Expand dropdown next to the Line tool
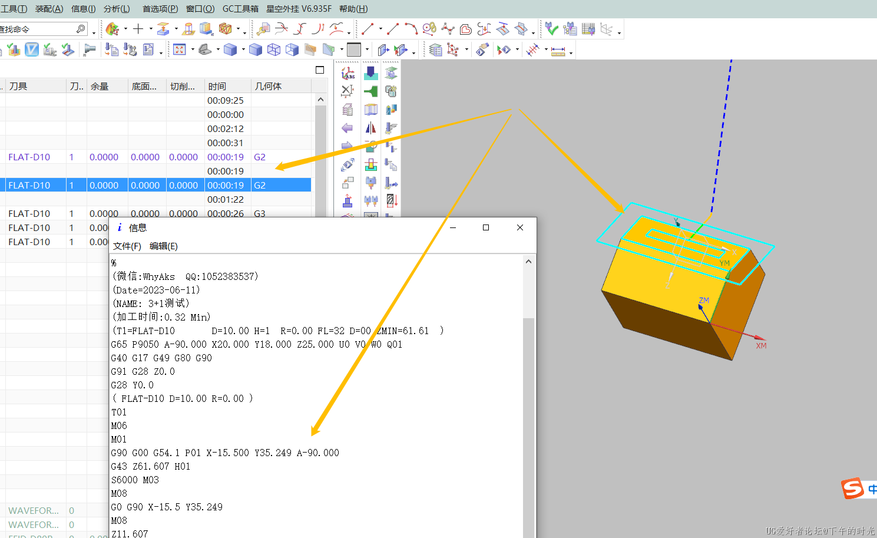The image size is (877, 538). coord(380,29)
